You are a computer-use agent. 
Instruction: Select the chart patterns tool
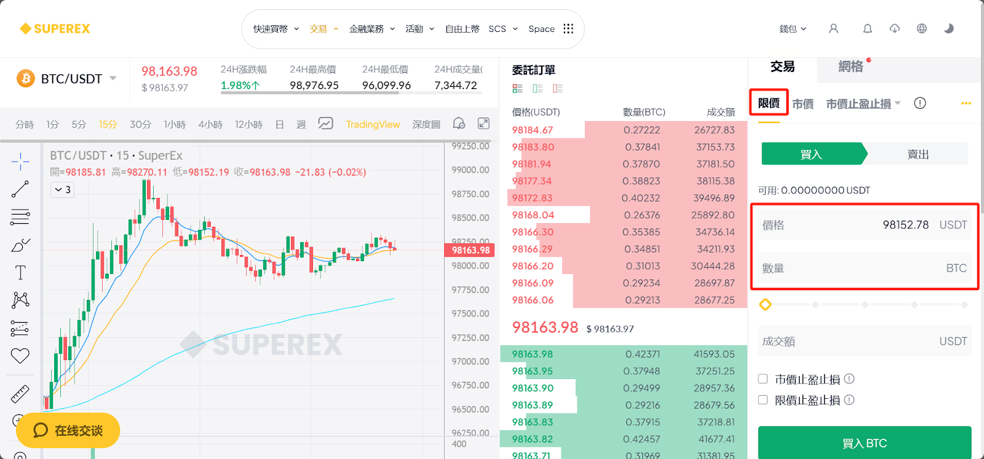(20, 300)
